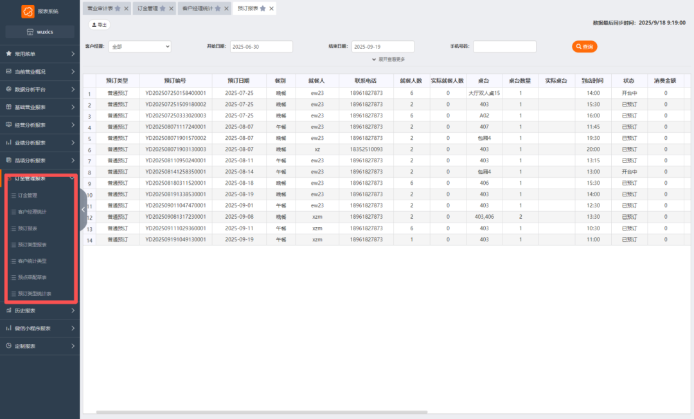Click the 手机号码 input field
The image size is (694, 419).
(504, 46)
